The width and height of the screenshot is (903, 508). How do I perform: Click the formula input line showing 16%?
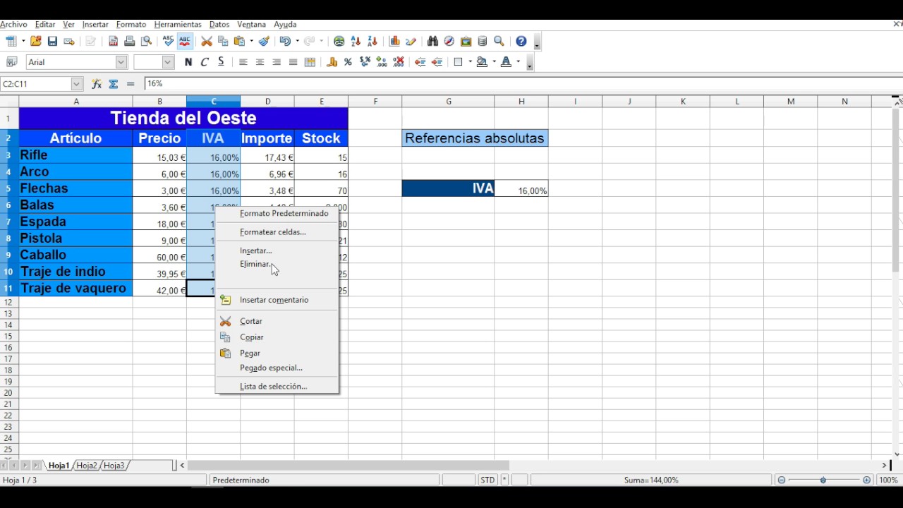pos(522,84)
